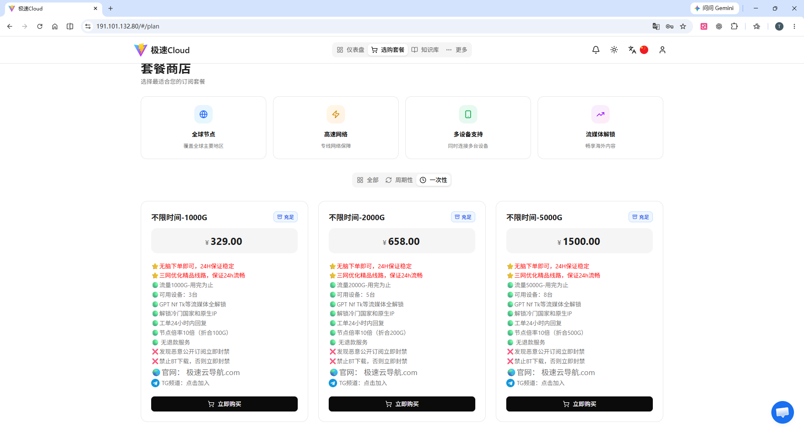Click the ¥329.00 price box
The width and height of the screenshot is (804, 432).
coord(224,241)
